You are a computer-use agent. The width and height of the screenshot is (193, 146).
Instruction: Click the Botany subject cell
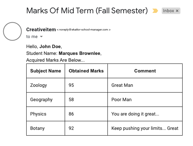pos(46,128)
